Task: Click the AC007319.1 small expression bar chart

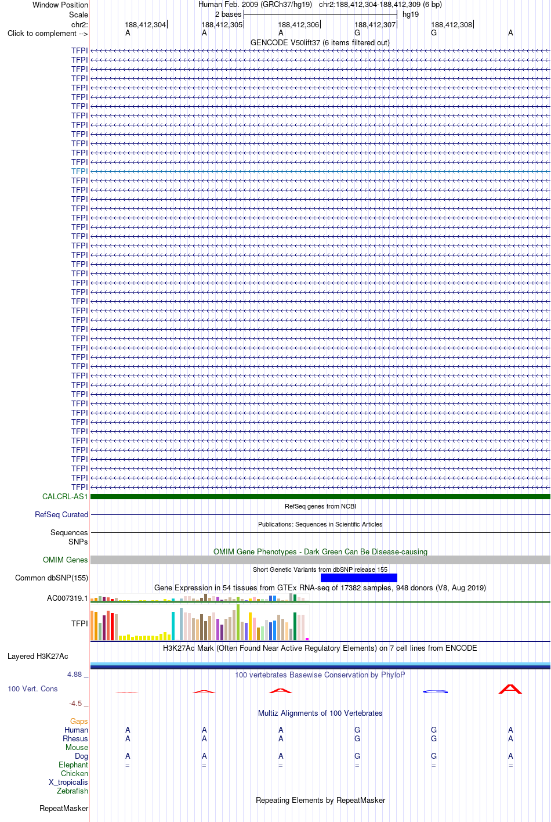Action: (200, 597)
